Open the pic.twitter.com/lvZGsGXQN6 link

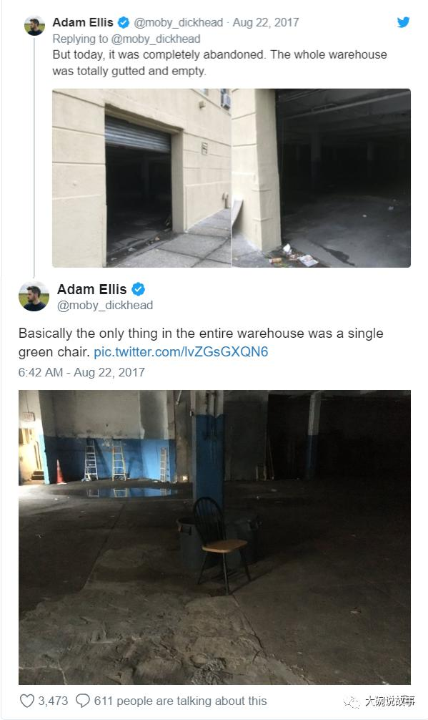click(x=181, y=352)
